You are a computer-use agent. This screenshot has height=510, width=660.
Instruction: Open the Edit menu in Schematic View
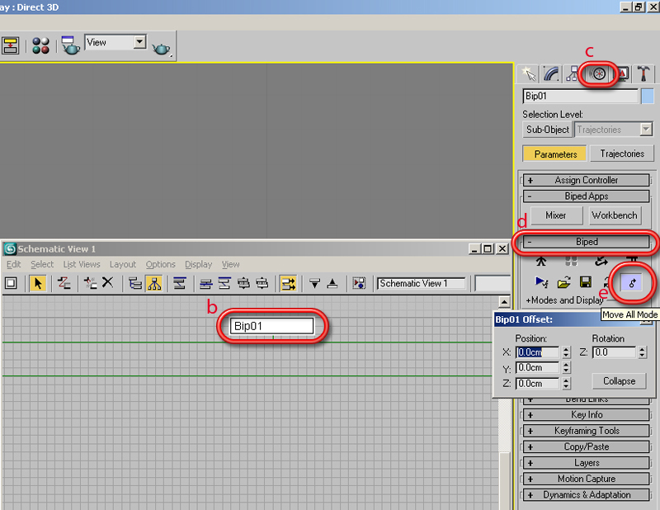point(13,264)
